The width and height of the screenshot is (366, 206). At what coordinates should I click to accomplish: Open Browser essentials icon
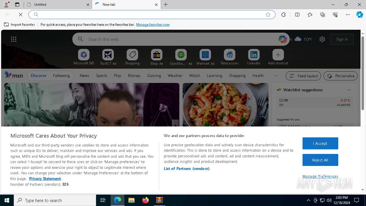pos(335,15)
